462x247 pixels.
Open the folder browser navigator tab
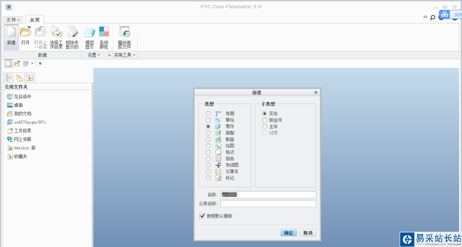[19, 78]
